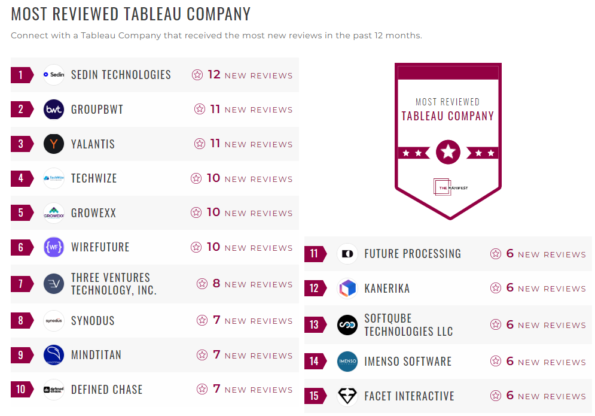Click rank number 1 ribbon marker
Screen dimensions: 595x416
21,75
